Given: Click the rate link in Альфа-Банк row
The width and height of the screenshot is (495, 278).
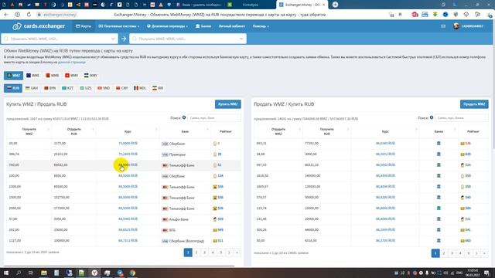Looking at the screenshot, I should [x=128, y=219].
